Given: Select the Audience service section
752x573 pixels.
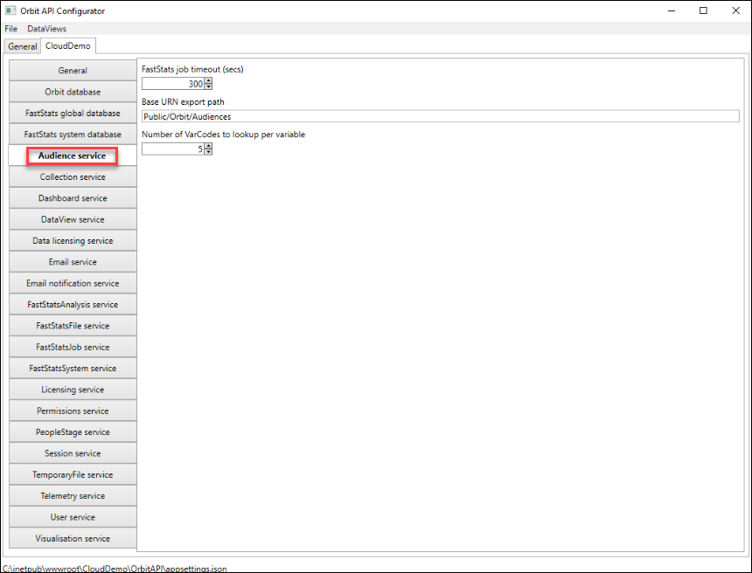Looking at the screenshot, I should coord(73,155).
